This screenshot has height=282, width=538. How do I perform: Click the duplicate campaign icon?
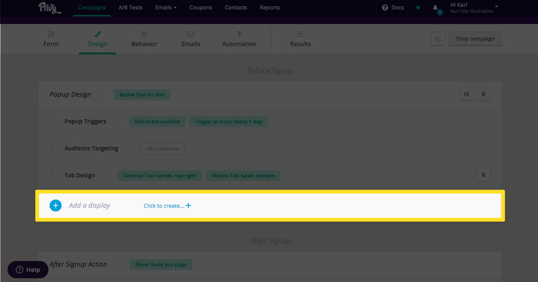click(438, 39)
